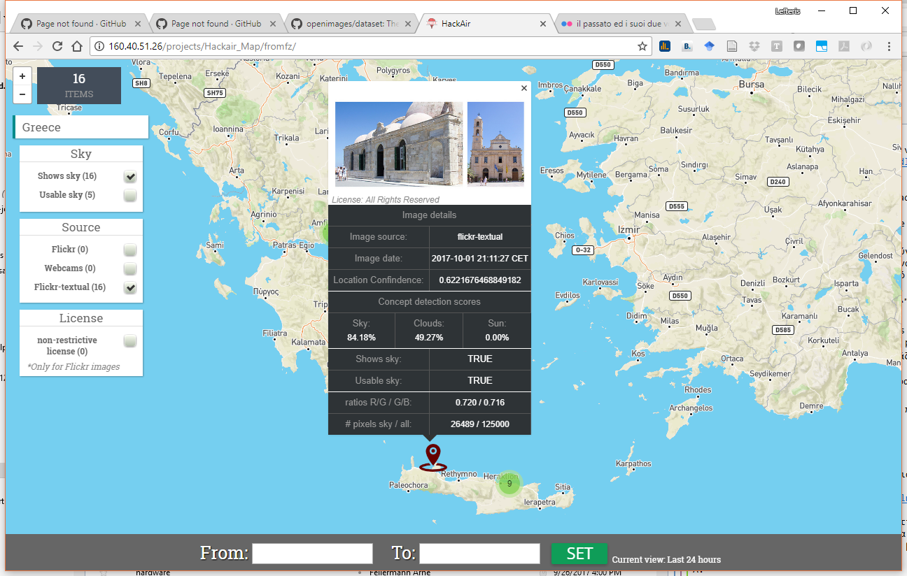Enable the Flickr (0) source checkbox
Image resolution: width=907 pixels, height=576 pixels.
pos(130,250)
